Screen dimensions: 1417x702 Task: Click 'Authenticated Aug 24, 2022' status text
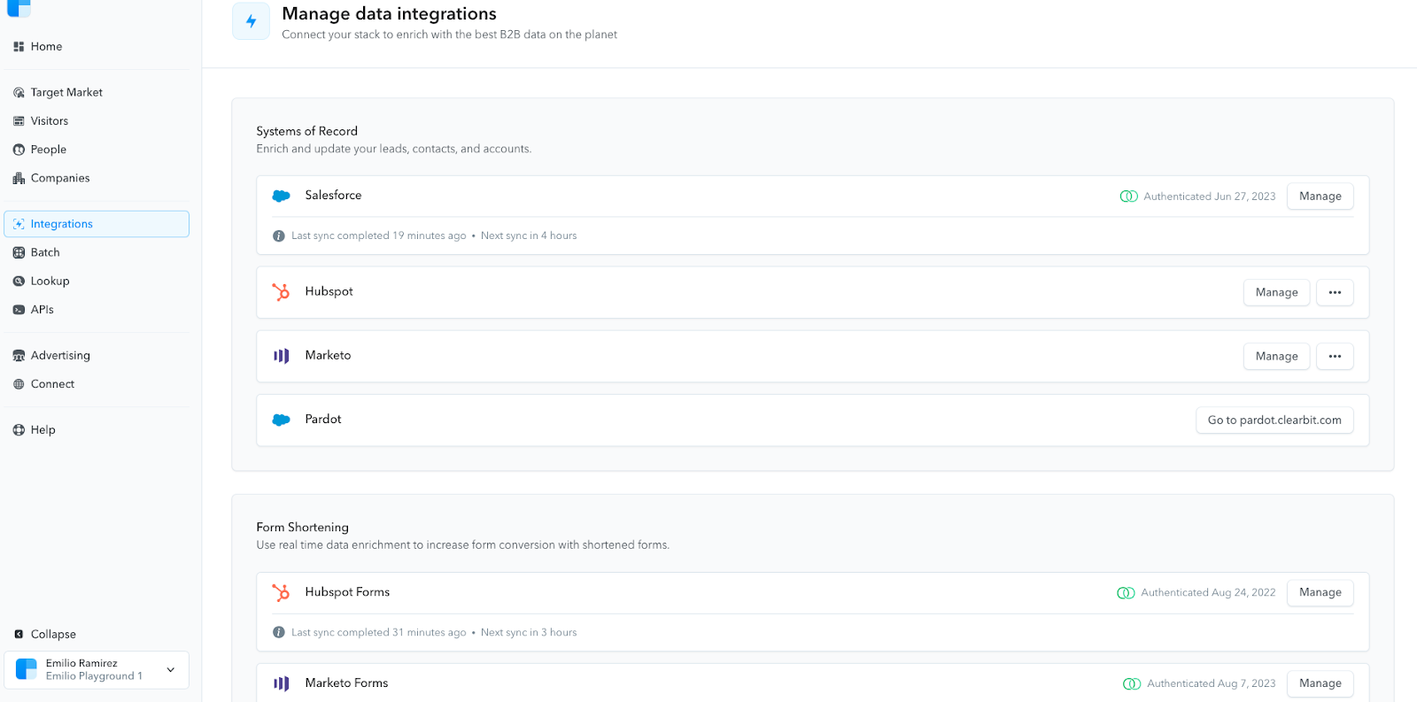(1208, 593)
